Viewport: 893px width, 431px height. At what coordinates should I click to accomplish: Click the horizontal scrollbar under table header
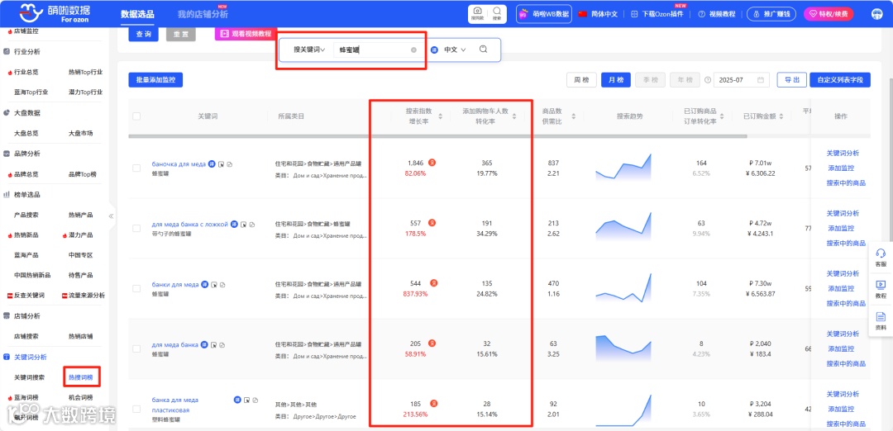[437, 136]
